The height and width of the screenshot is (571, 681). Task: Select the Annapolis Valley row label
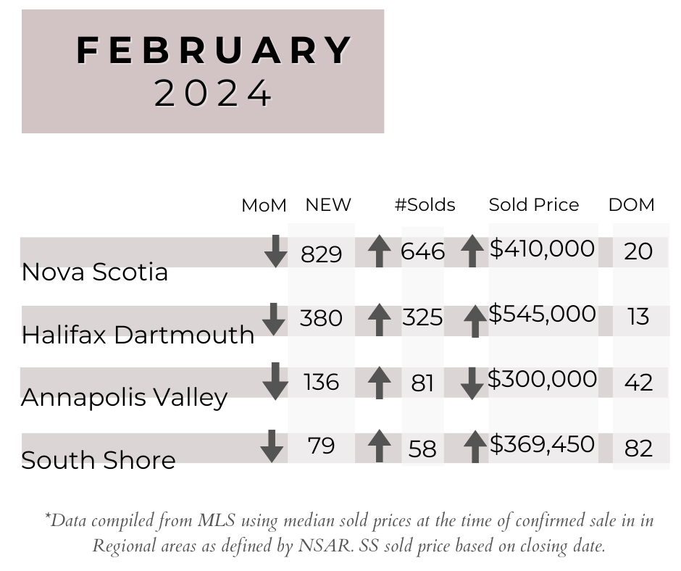click(124, 398)
